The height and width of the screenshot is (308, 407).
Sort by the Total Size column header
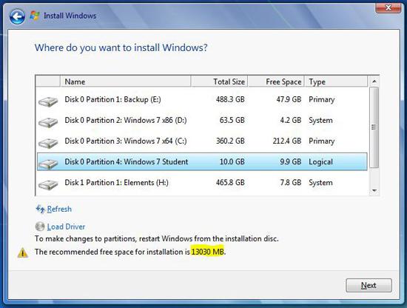click(219, 81)
